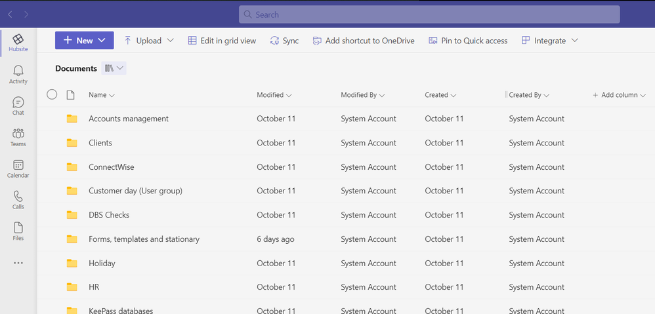Expand the New button dropdown
Screen dimensions: 655x314
102,41
